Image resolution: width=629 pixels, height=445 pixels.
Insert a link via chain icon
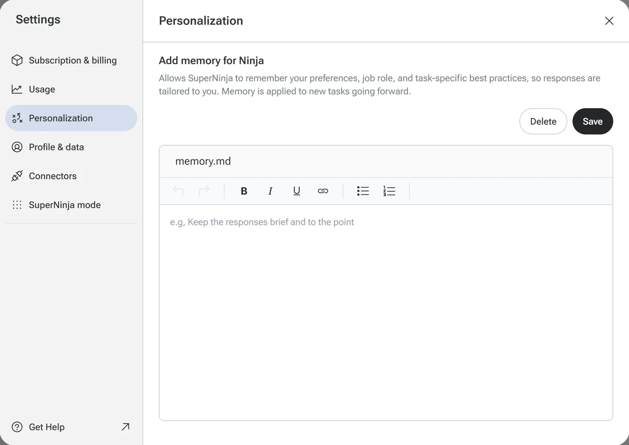coord(323,191)
